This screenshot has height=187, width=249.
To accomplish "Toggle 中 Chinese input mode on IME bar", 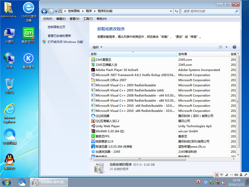I will [221, 175].
